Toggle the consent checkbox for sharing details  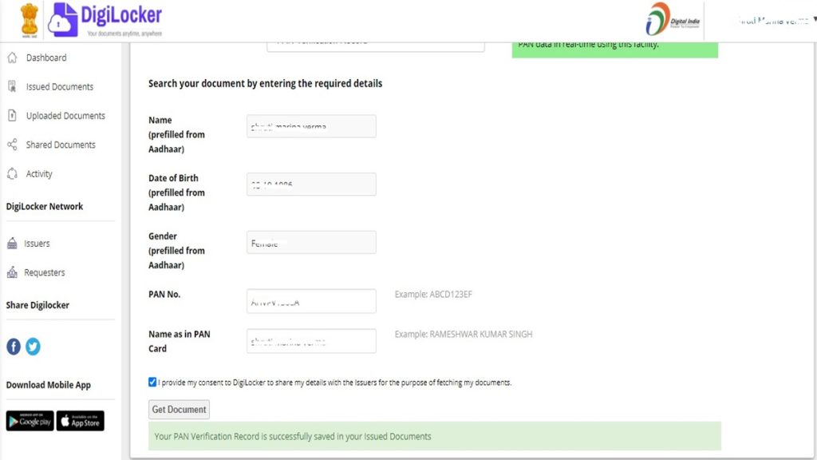[152, 382]
